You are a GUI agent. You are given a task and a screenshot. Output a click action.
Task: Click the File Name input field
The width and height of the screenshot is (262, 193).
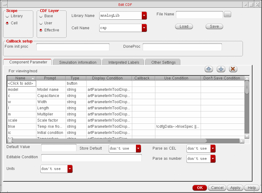[199, 15]
